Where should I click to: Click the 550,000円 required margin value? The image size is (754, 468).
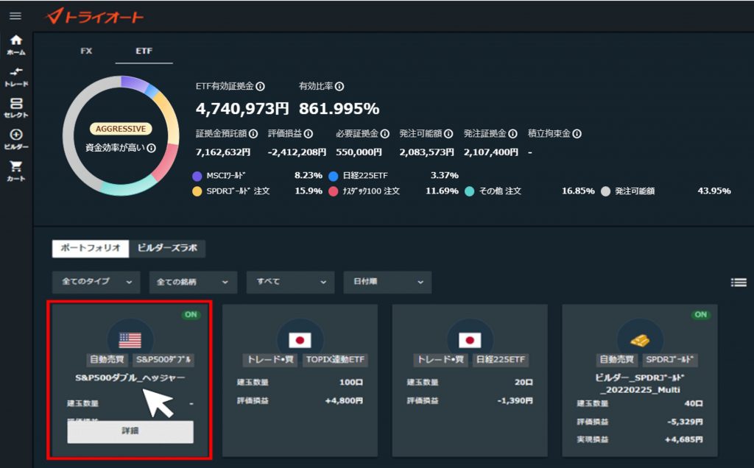(x=359, y=152)
